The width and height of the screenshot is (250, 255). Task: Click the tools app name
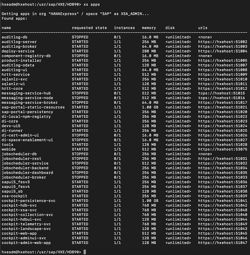click(x=8, y=145)
